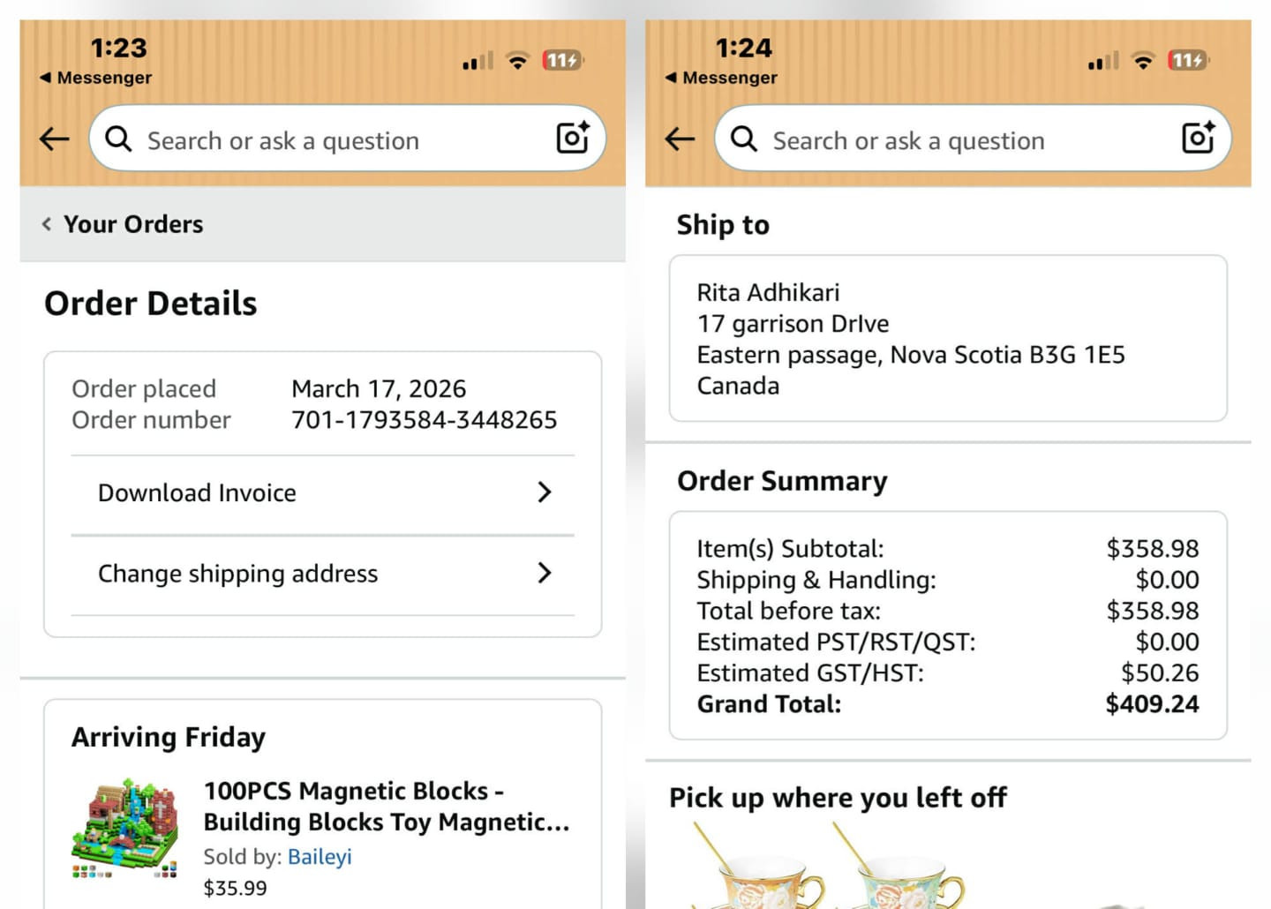Open camera lens search on right screen
The width and height of the screenshot is (1271, 909).
(x=1198, y=138)
